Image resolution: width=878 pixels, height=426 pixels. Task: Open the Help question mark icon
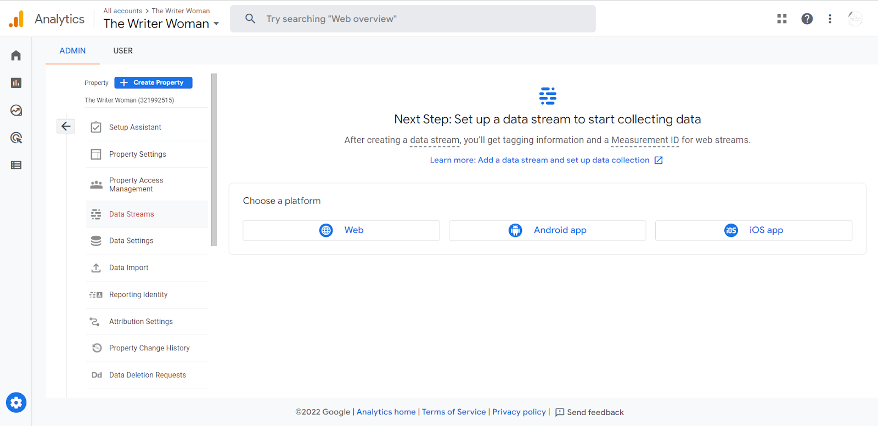807,19
